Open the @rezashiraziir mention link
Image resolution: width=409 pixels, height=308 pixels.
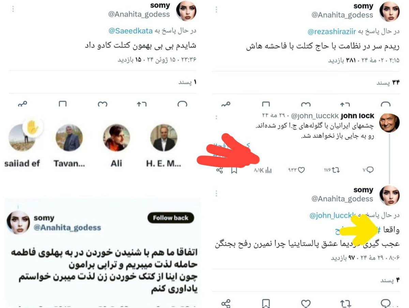tap(332, 32)
